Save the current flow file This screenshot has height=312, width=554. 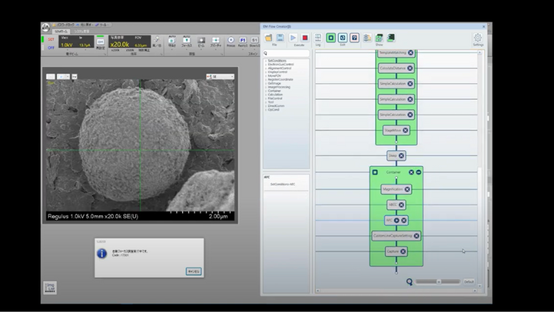point(280,38)
